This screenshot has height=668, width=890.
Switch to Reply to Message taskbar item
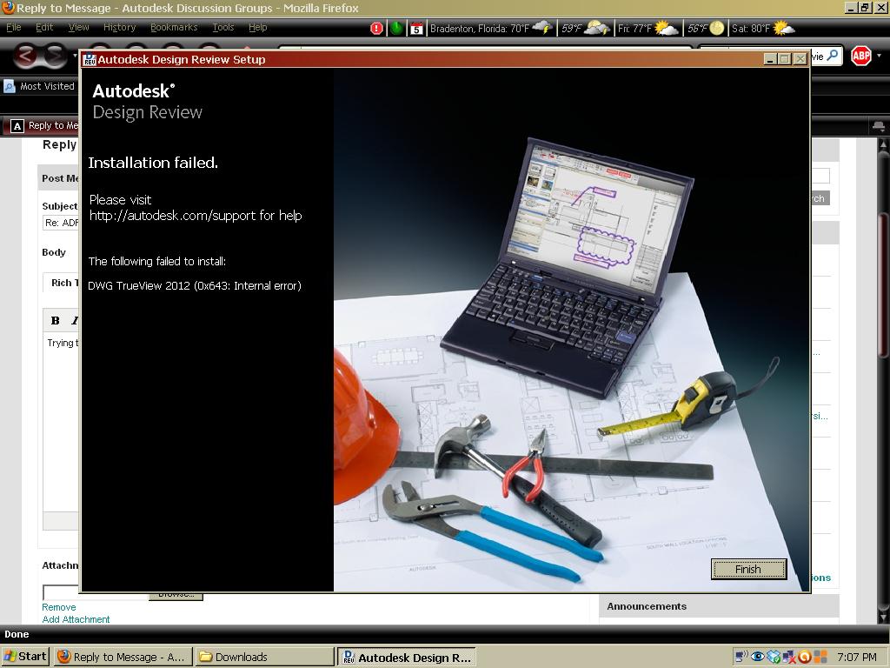click(x=123, y=658)
